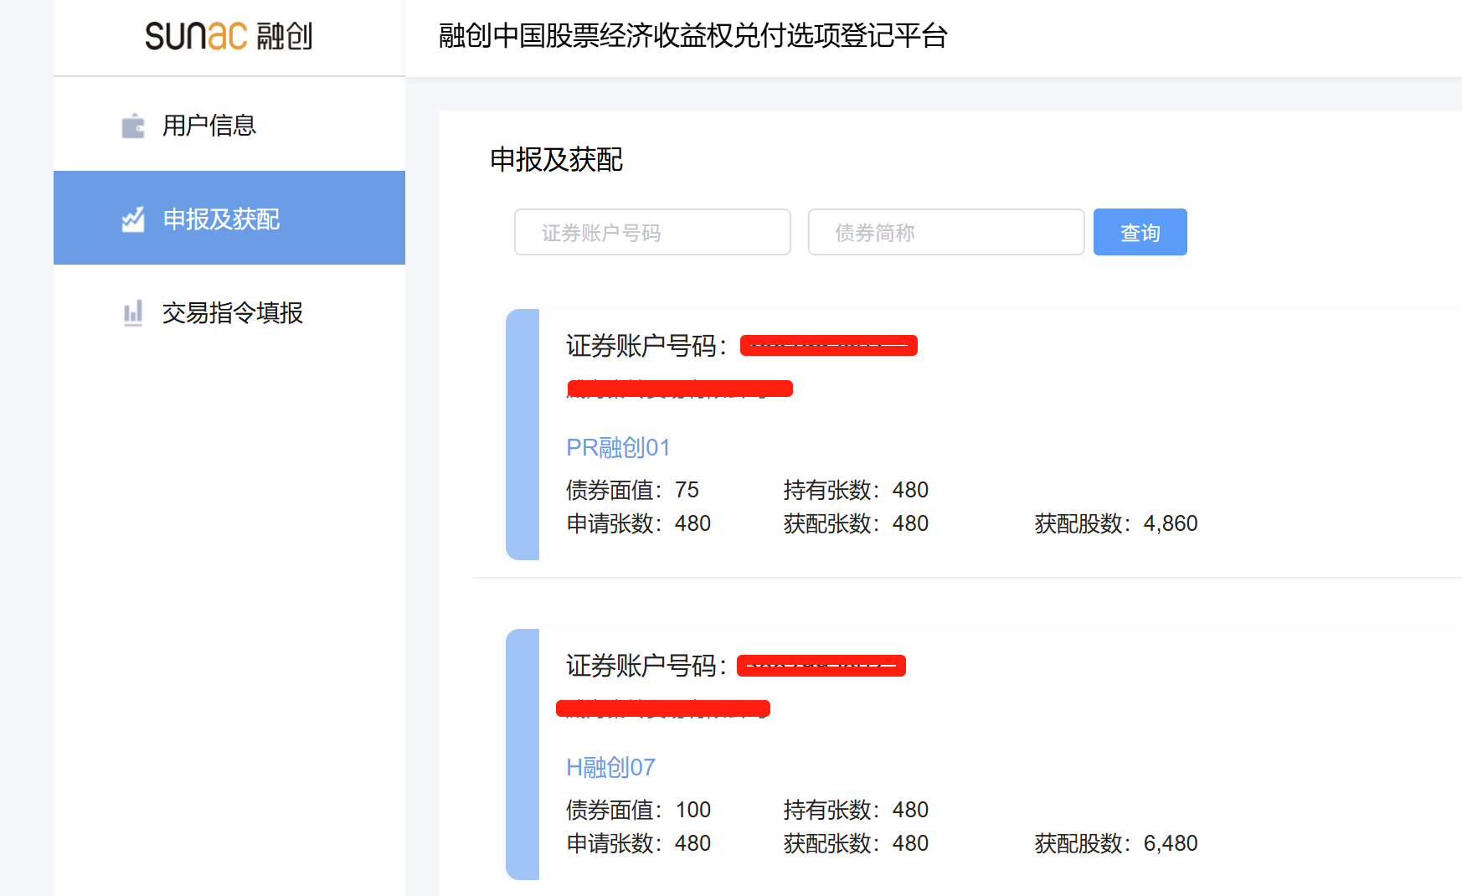Click 债券面值: 100 in the H融创07 card
The image size is (1462, 896).
[638, 810]
